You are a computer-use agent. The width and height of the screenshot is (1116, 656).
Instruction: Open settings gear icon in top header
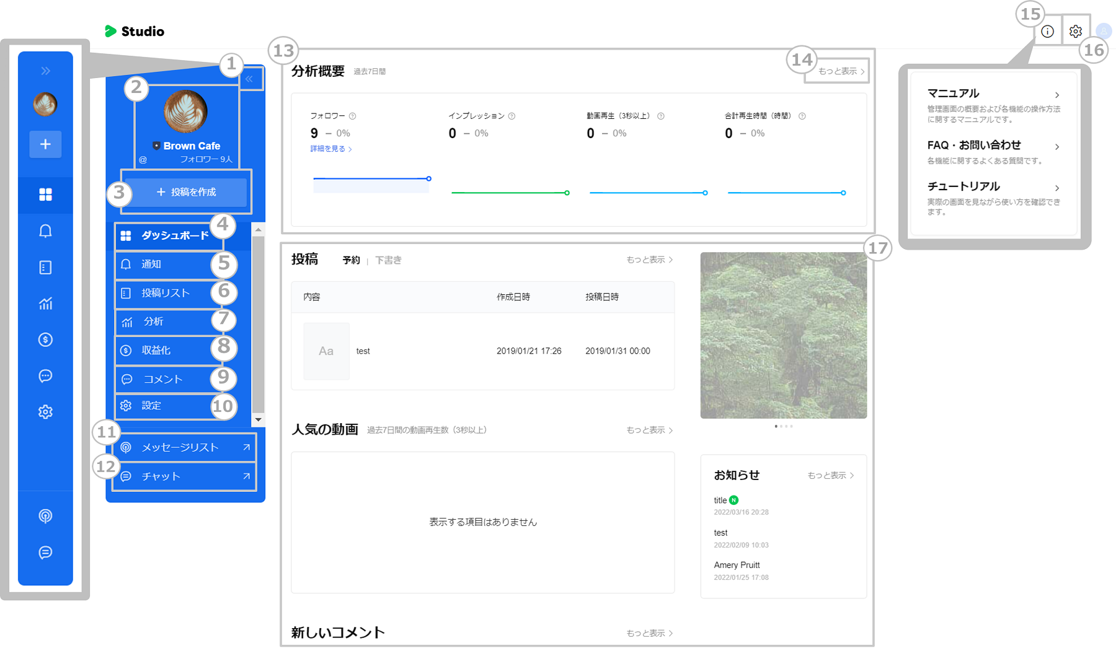point(1076,32)
